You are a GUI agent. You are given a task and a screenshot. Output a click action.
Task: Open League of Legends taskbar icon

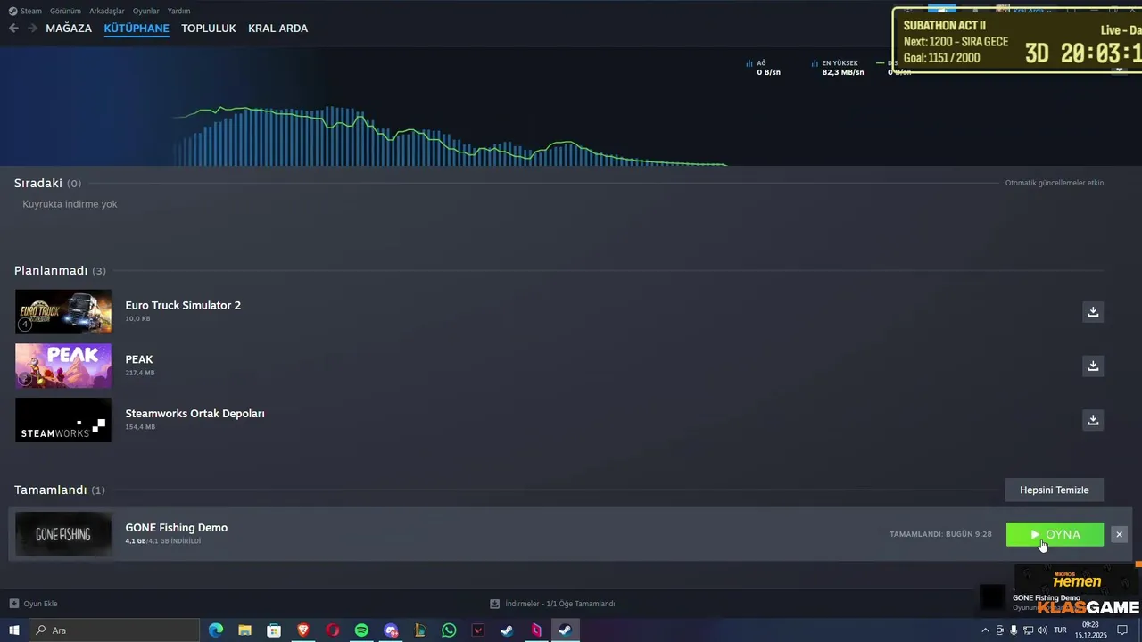(419, 630)
